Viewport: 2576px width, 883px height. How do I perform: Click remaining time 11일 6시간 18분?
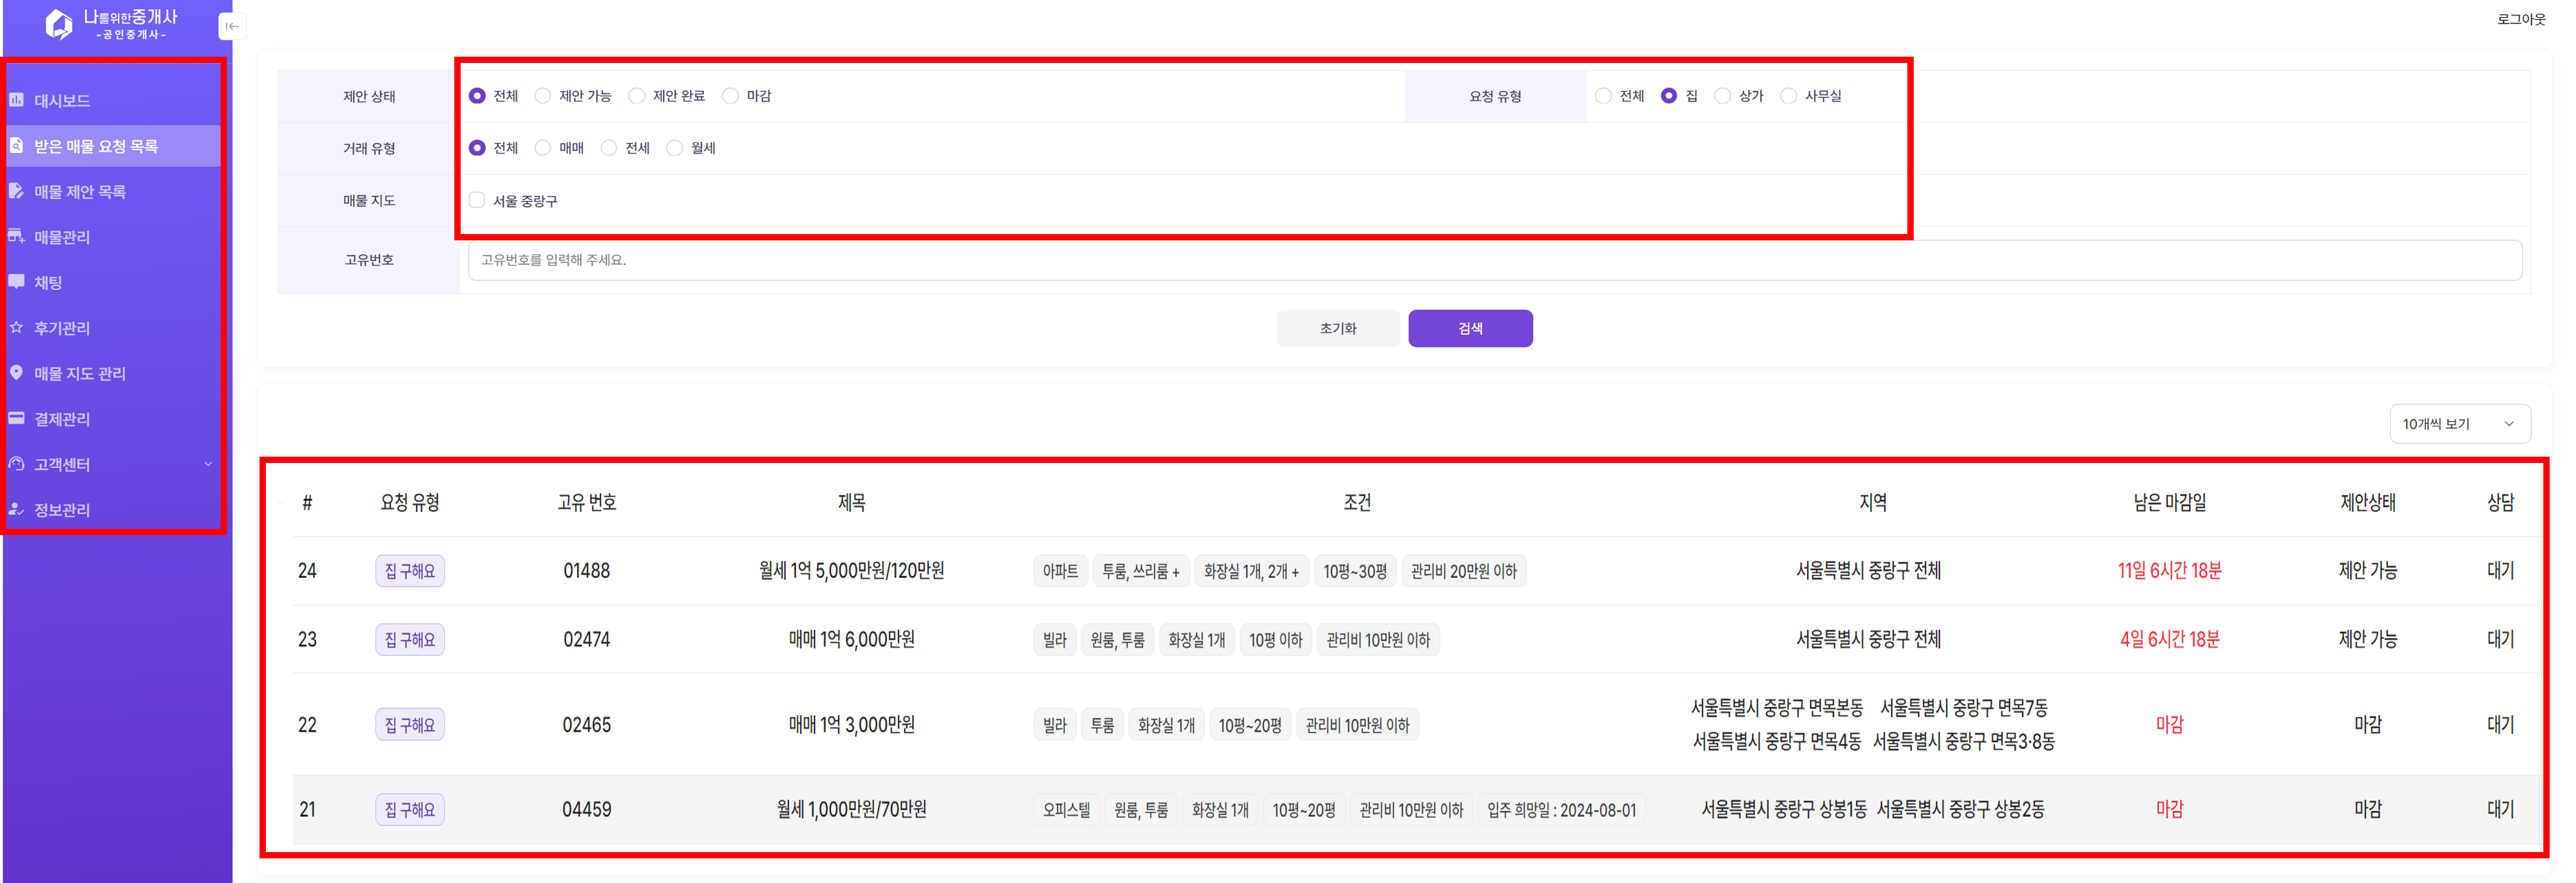pos(2169,571)
